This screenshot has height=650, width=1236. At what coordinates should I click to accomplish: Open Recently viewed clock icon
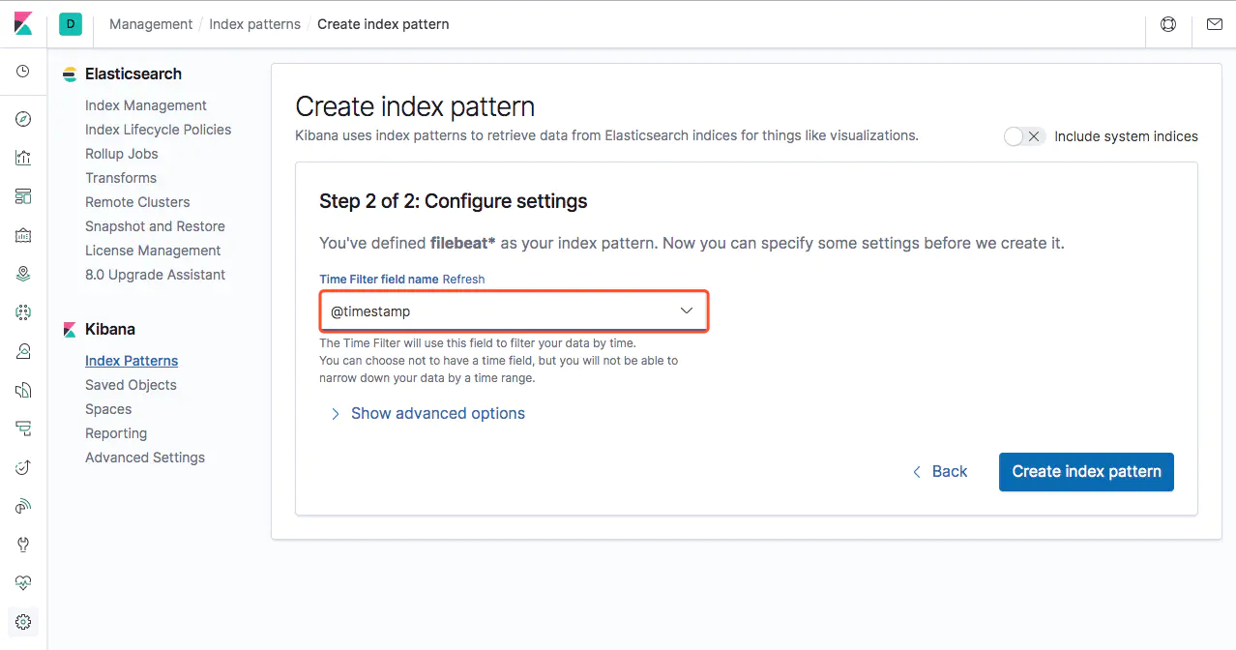coord(23,72)
